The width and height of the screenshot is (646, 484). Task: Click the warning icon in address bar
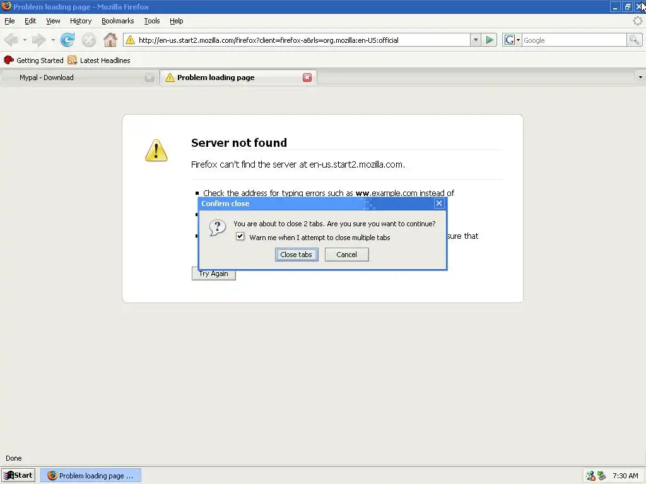click(130, 40)
